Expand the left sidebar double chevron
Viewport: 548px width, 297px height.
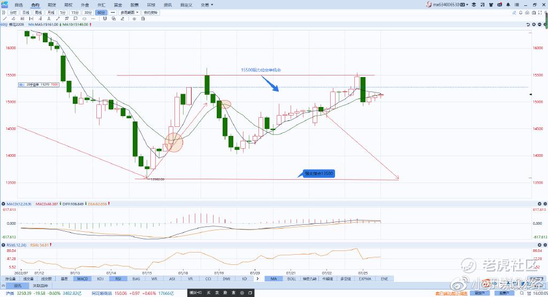click(4, 13)
